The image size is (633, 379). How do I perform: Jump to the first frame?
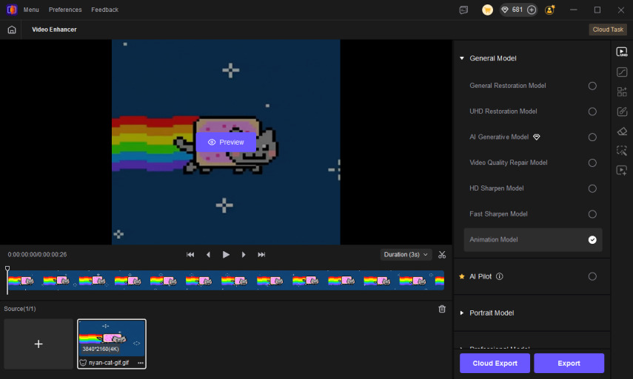tap(190, 255)
